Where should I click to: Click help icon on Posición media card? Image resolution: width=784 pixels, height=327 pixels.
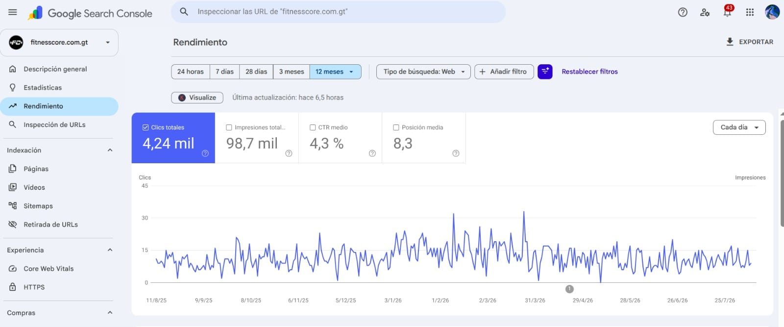click(x=456, y=153)
